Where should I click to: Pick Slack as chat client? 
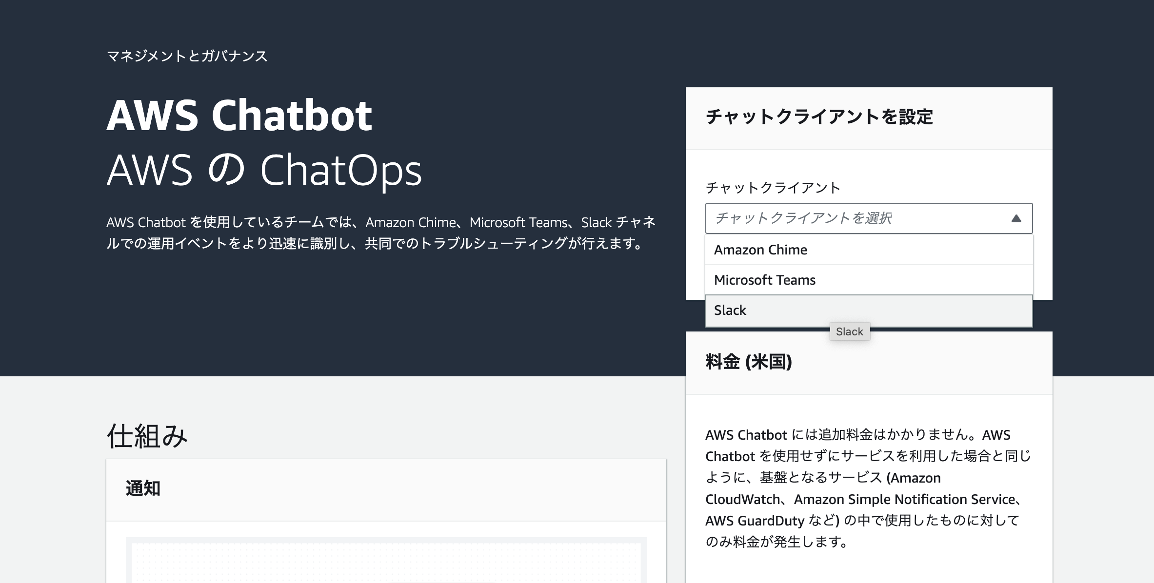point(869,311)
